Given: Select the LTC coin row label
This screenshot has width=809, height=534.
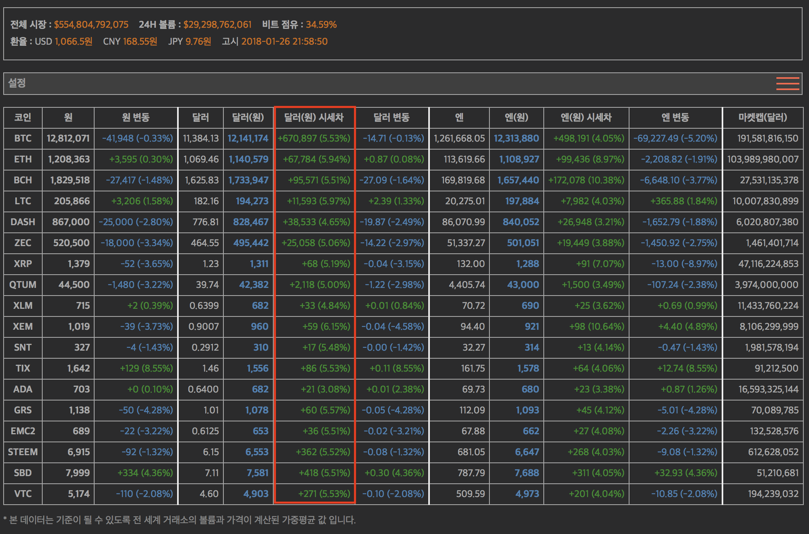Looking at the screenshot, I should pyautogui.click(x=23, y=201).
